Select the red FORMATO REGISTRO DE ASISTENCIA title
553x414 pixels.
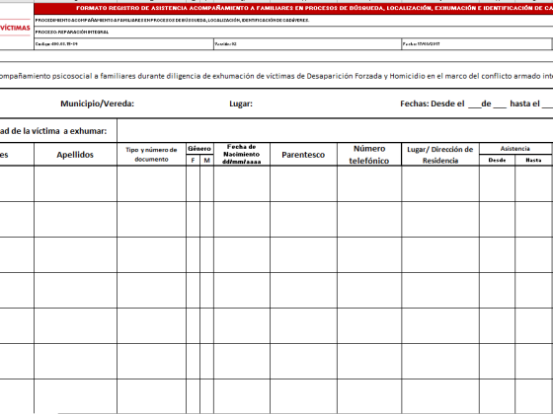pyautogui.click(x=293, y=9)
